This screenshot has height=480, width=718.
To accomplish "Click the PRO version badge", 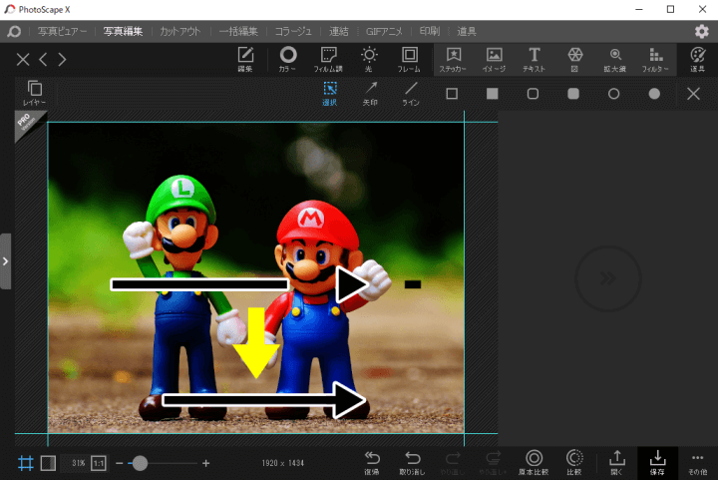I will coord(28,124).
